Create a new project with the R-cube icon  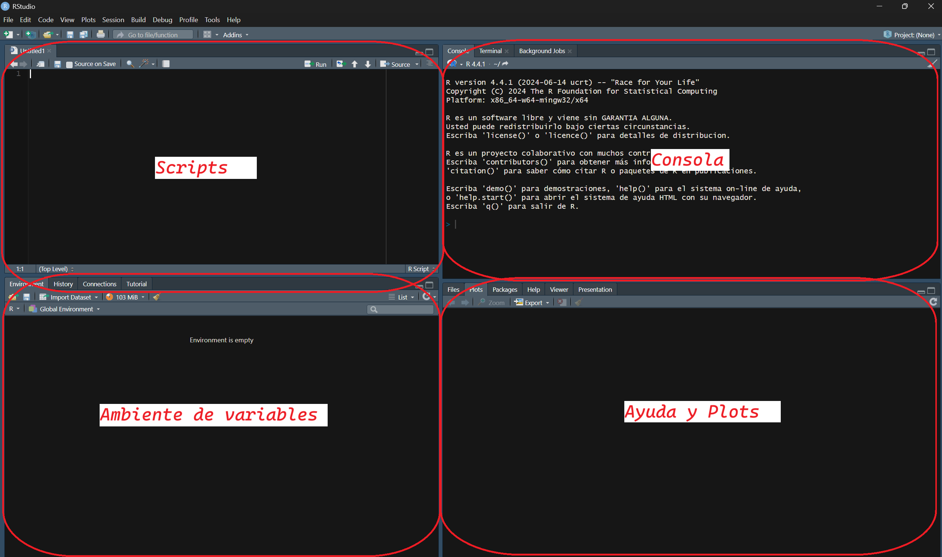[30, 35]
